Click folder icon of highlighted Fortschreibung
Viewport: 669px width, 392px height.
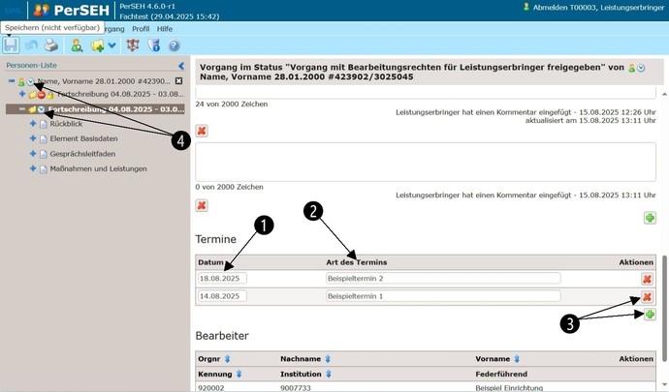pyautogui.click(x=32, y=109)
